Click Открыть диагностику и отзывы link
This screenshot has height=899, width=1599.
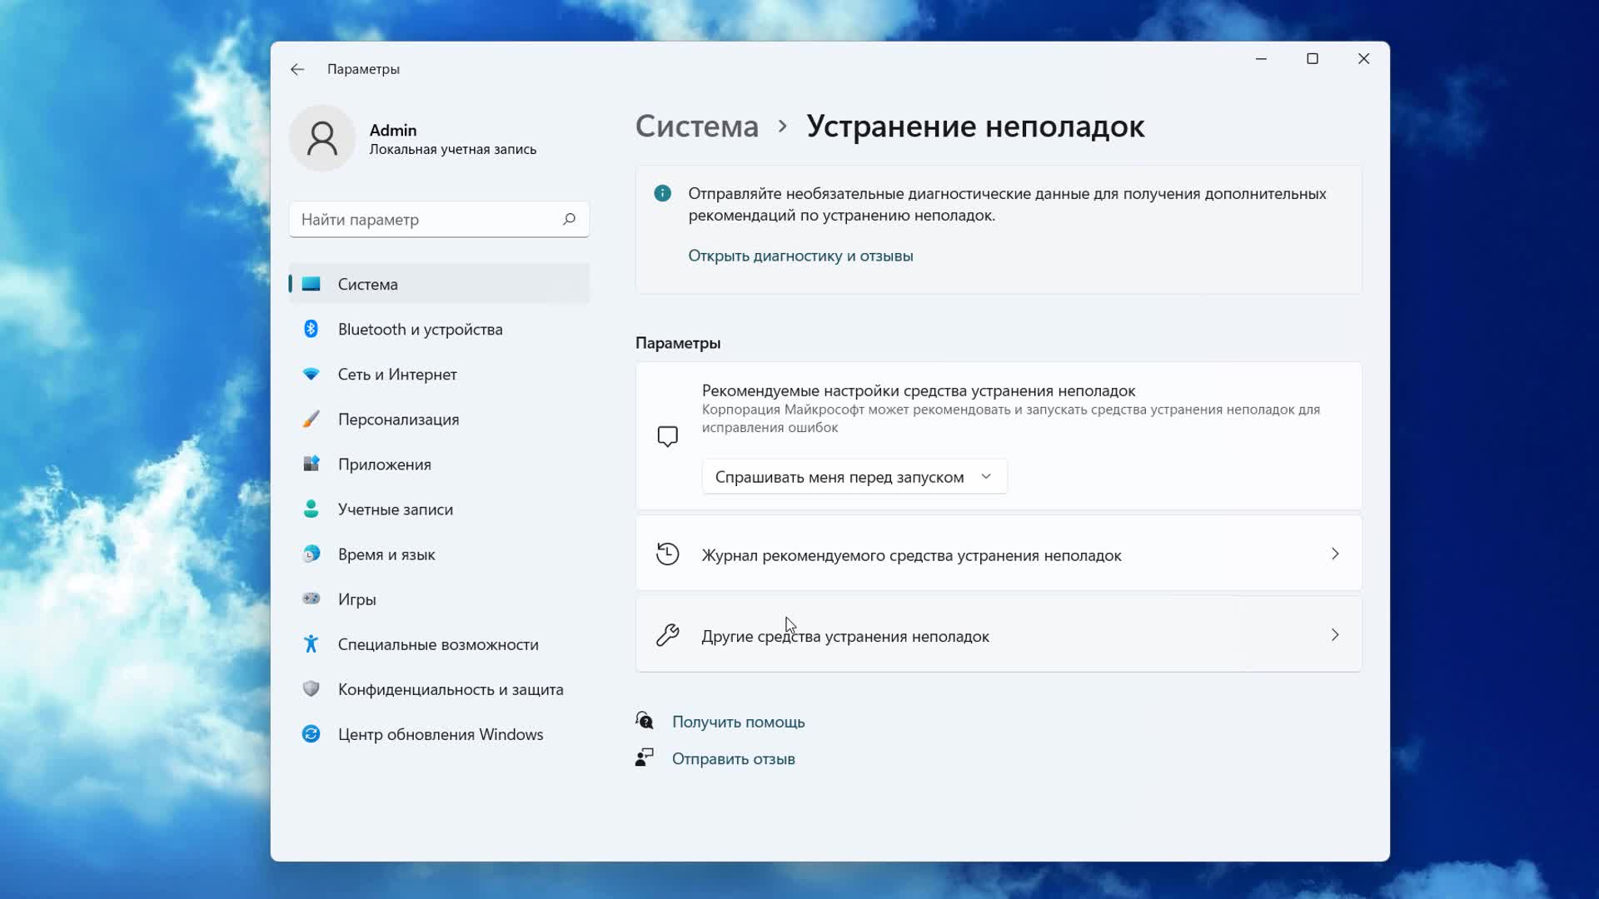point(799,256)
